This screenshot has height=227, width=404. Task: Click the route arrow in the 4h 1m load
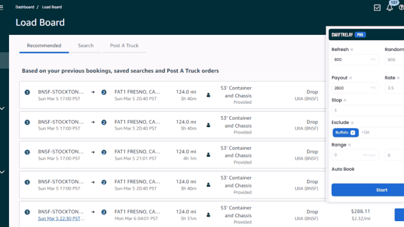[93, 152]
